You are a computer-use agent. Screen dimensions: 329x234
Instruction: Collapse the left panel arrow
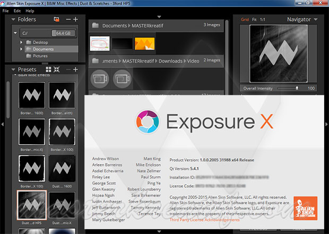click(x=3, y=124)
